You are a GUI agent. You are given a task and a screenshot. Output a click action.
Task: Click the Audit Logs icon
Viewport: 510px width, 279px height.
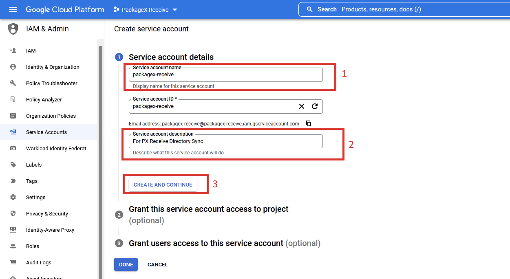pos(13,263)
